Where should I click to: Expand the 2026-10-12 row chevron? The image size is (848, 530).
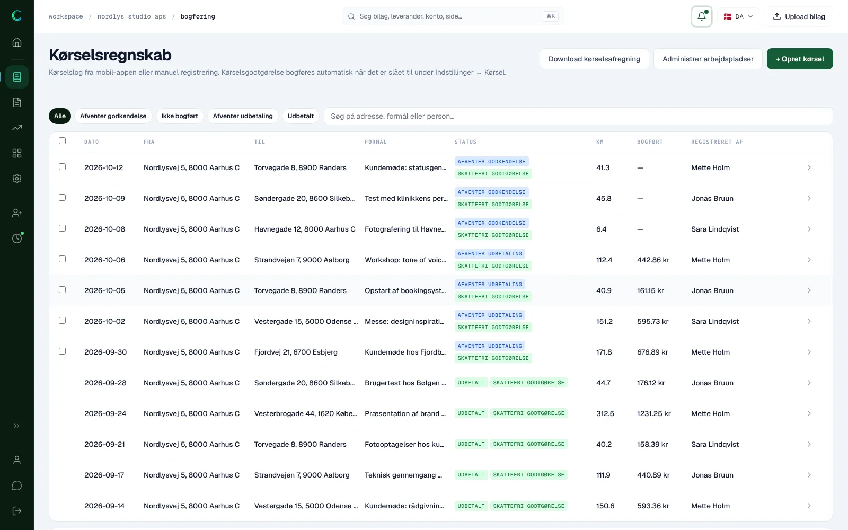coord(809,167)
